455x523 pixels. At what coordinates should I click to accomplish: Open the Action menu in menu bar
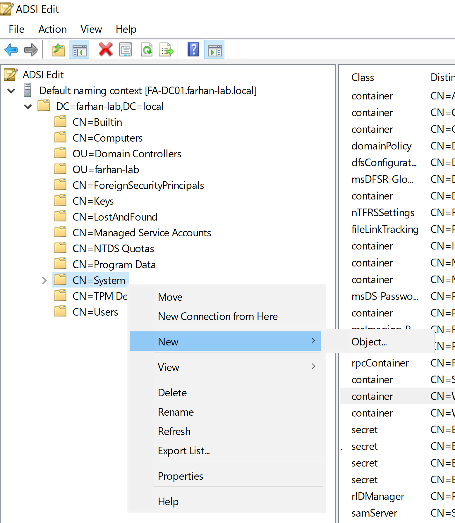point(53,29)
